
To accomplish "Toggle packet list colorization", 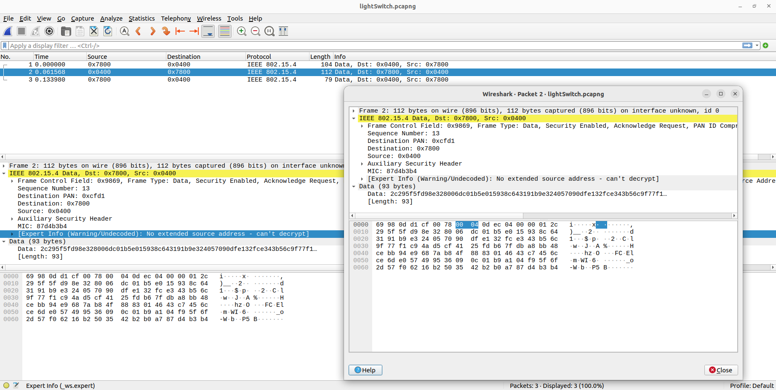I will (224, 31).
